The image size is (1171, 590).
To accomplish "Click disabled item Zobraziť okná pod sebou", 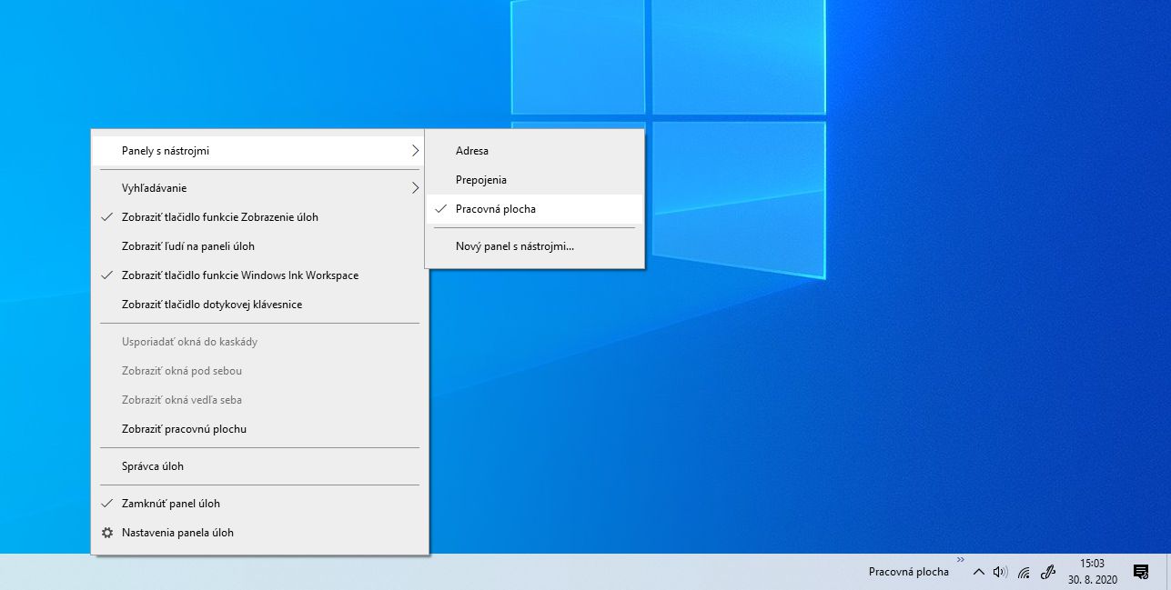I will 259,371.
